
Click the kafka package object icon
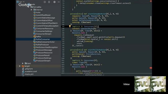pos(34,37)
